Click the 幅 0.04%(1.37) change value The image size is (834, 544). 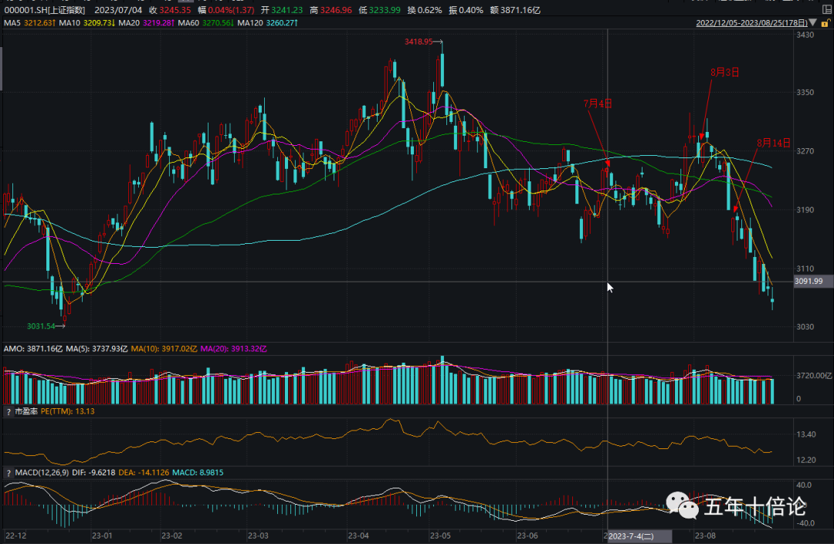tap(226, 10)
